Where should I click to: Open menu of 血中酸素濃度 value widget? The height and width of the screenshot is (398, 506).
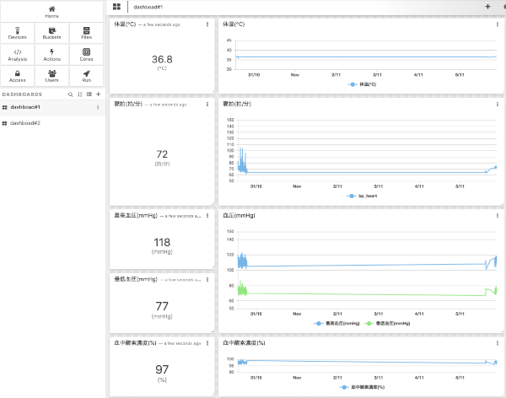pyautogui.click(x=207, y=343)
